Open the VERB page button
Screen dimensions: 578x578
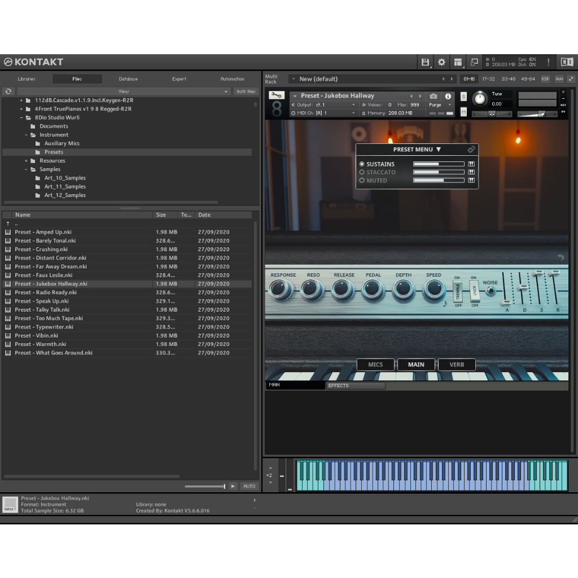[457, 365]
